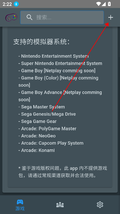The height and width of the screenshot is (214, 120).
Task: Tap the plus icon to add a game
Action: (110, 18)
